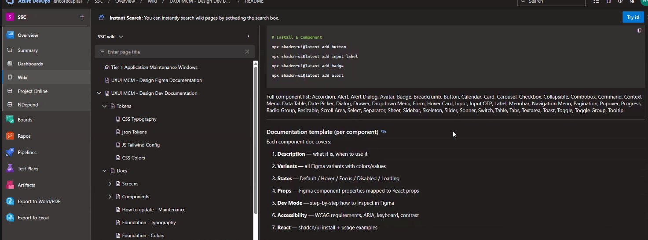Click the Wiki icon in the sidebar
This screenshot has height=240, width=648.
tap(10, 77)
